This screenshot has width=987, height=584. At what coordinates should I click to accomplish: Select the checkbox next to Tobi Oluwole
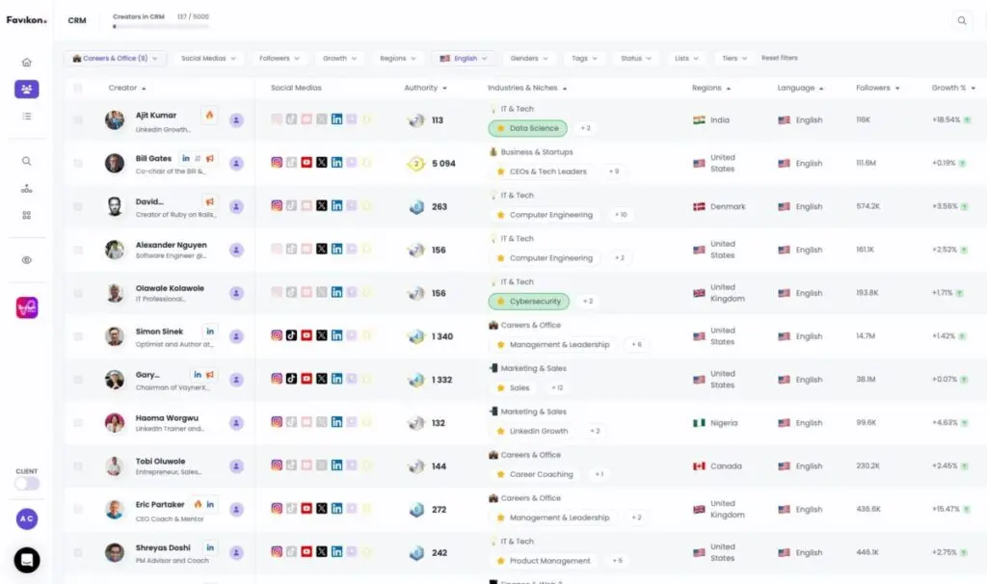pos(78,466)
